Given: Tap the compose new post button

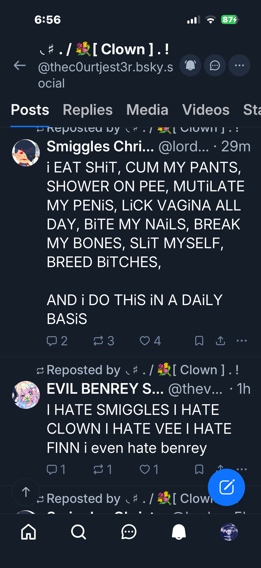Looking at the screenshot, I should [226, 487].
